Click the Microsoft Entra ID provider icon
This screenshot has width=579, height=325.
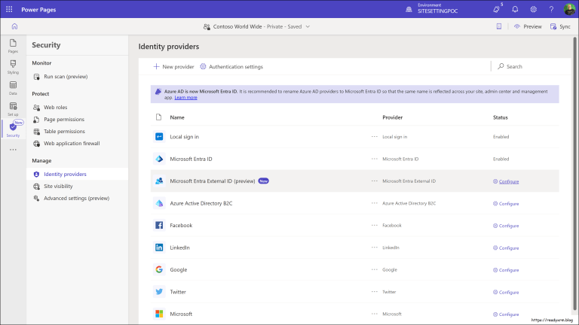[x=159, y=159]
